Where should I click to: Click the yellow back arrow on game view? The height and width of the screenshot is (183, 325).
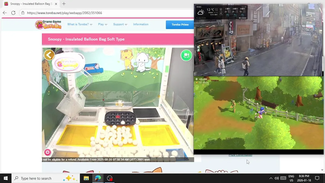[x=49, y=55]
